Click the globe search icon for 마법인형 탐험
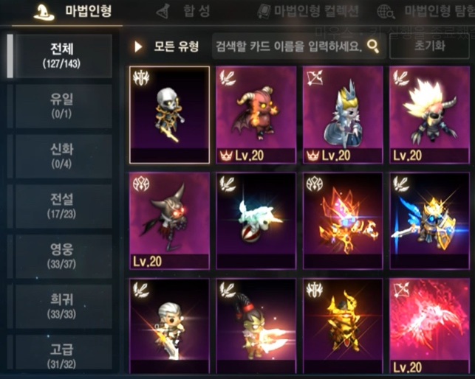The height and width of the screenshot is (379, 475). click(x=386, y=12)
